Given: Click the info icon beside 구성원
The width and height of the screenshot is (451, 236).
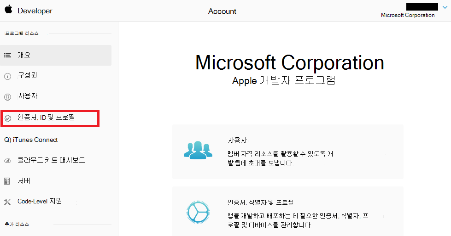Looking at the screenshot, I should [7, 76].
